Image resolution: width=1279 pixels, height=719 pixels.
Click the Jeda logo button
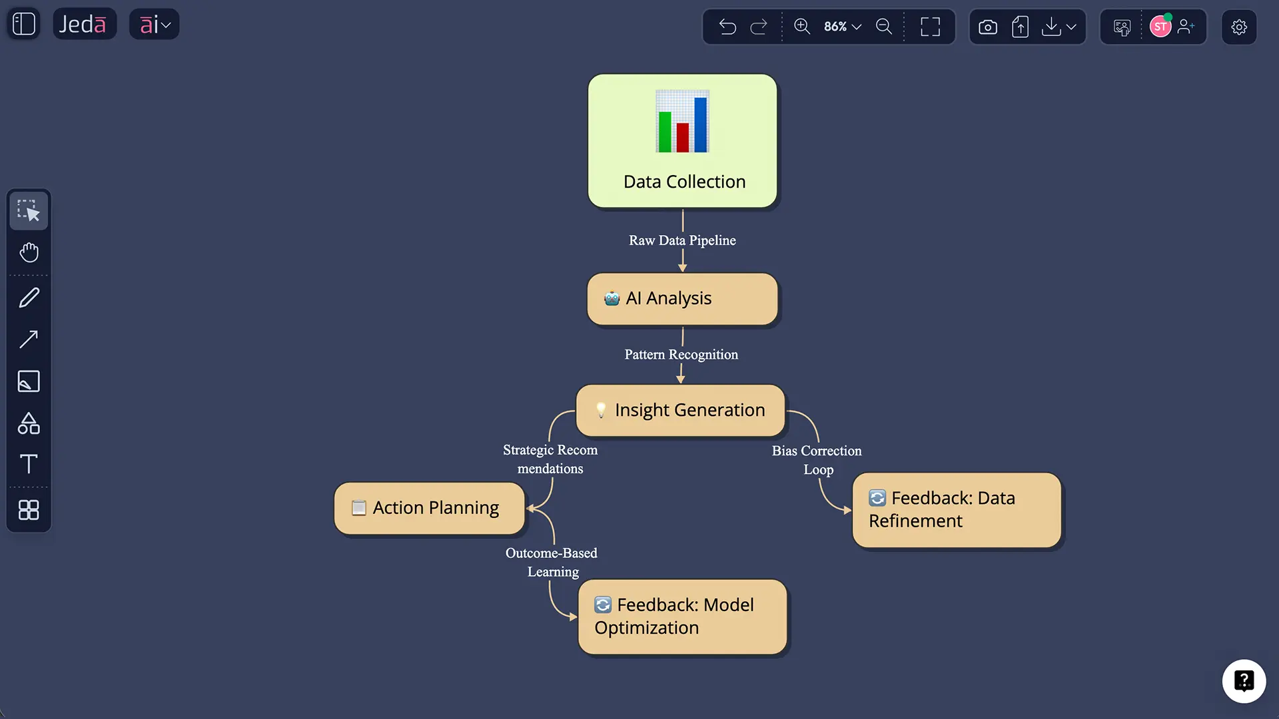tap(84, 25)
